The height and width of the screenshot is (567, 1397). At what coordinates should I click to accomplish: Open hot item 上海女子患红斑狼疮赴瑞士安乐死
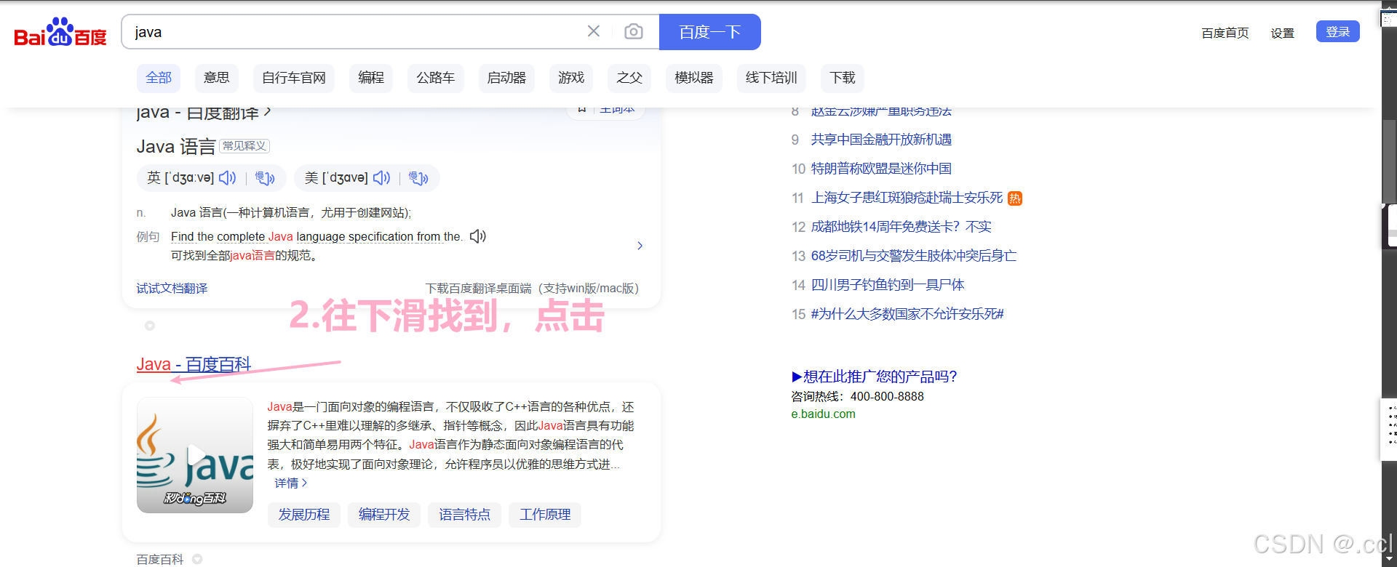907,198
